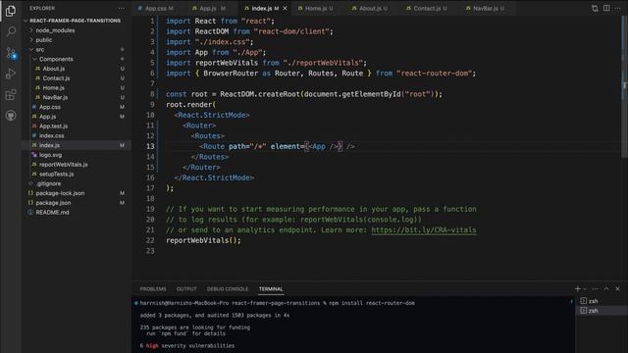The height and width of the screenshot is (353, 628).
Task: Open the Run and Debug view
Action: click(x=11, y=74)
